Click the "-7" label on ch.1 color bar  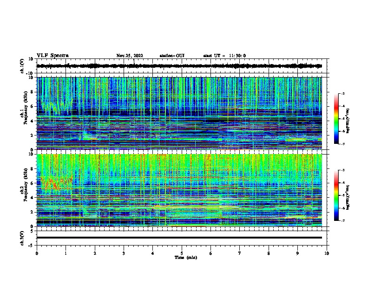[x=342, y=144]
